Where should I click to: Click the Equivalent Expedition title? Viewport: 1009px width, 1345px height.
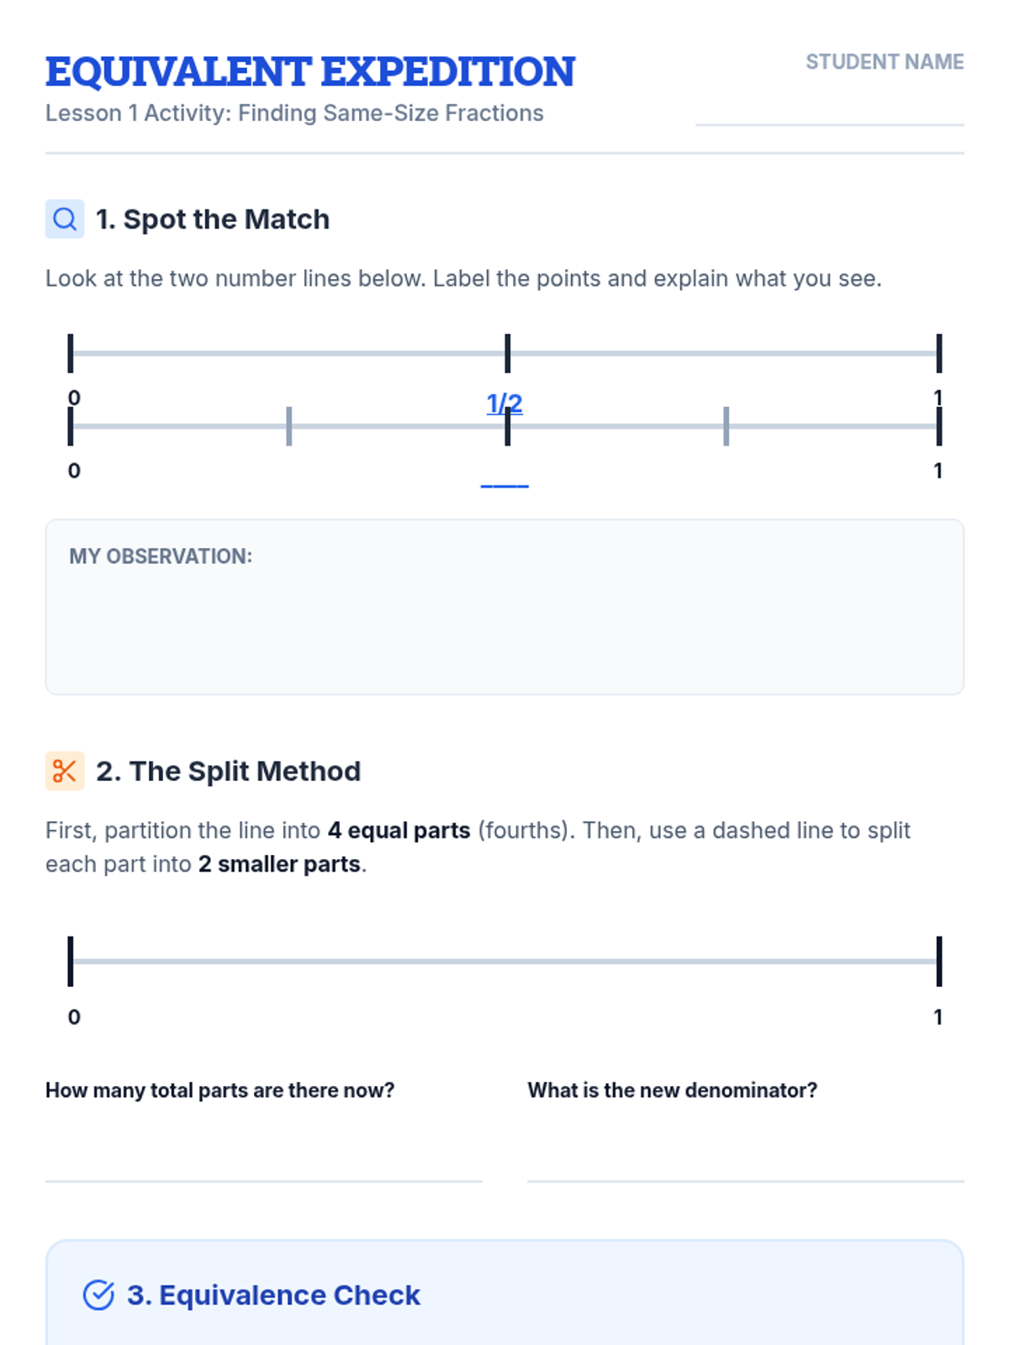coord(310,72)
